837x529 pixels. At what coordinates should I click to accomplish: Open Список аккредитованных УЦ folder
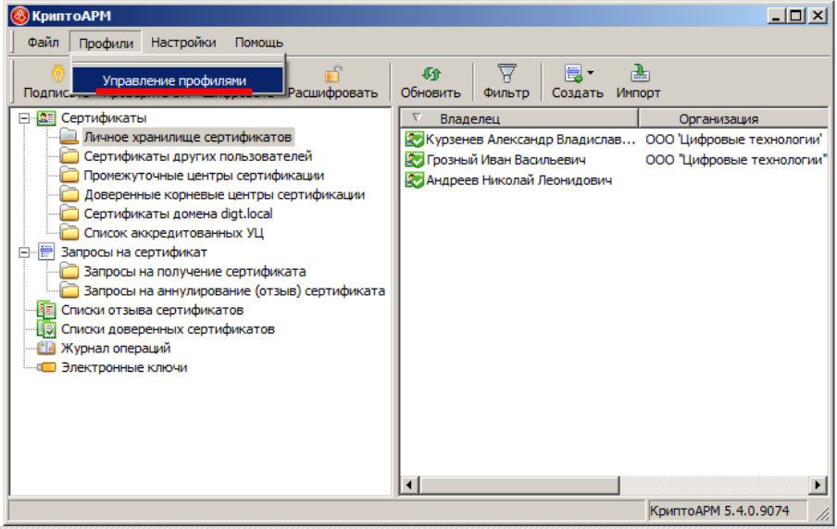pyautogui.click(x=173, y=233)
